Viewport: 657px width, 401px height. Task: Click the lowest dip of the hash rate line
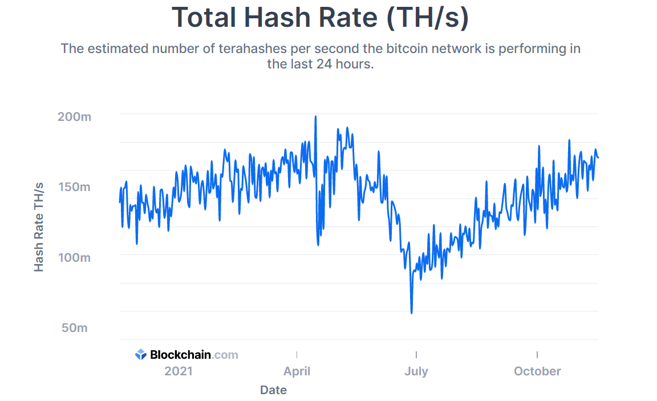tap(411, 312)
